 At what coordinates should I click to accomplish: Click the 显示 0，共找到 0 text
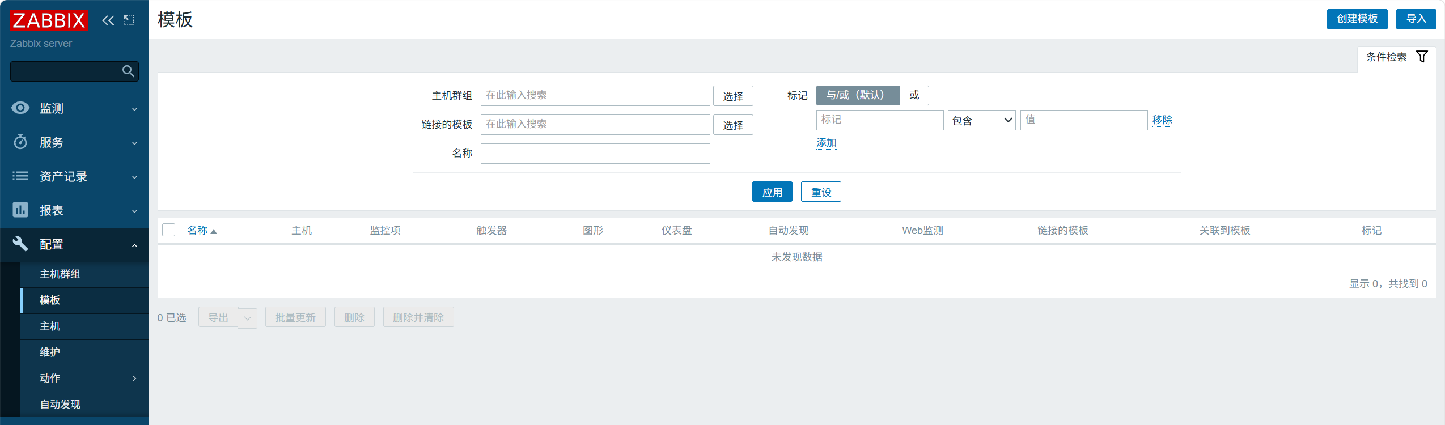(1388, 283)
